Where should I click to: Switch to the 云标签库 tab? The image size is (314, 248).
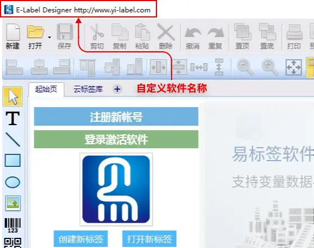tap(88, 89)
